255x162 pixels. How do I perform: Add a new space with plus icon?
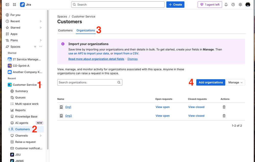tap(35, 47)
